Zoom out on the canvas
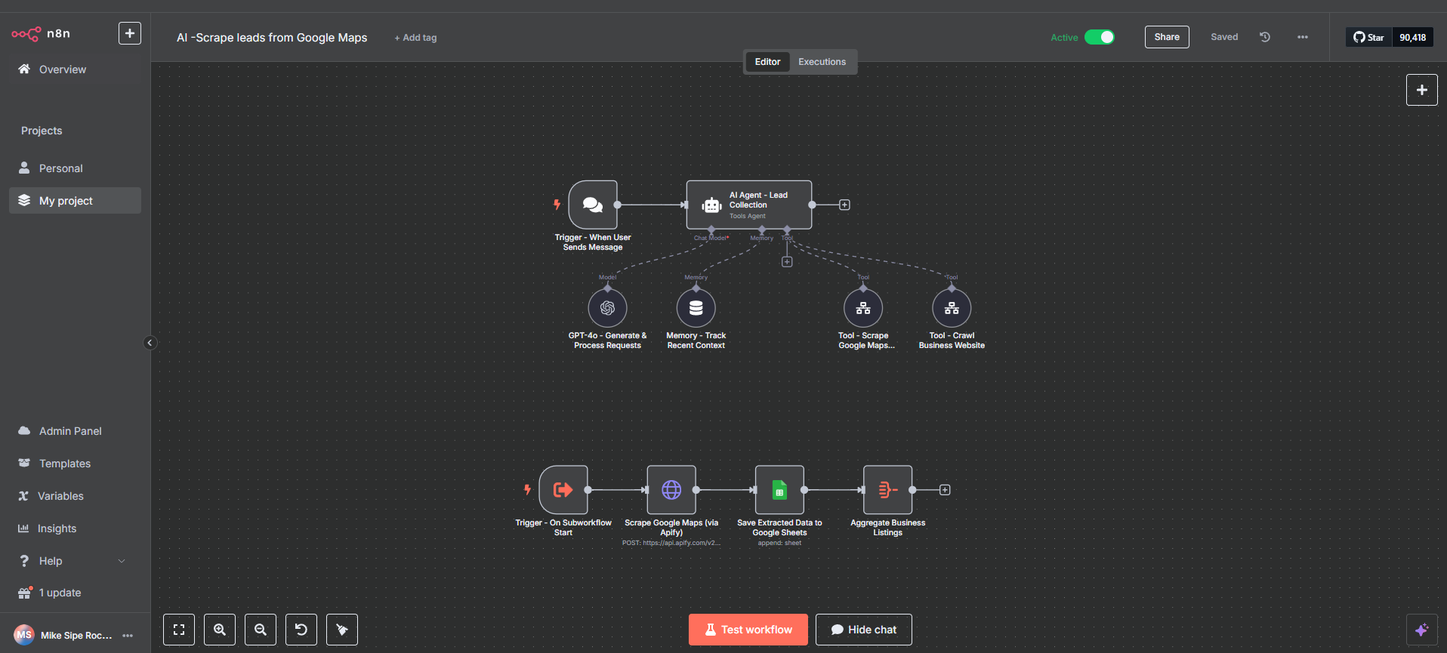 (261, 630)
